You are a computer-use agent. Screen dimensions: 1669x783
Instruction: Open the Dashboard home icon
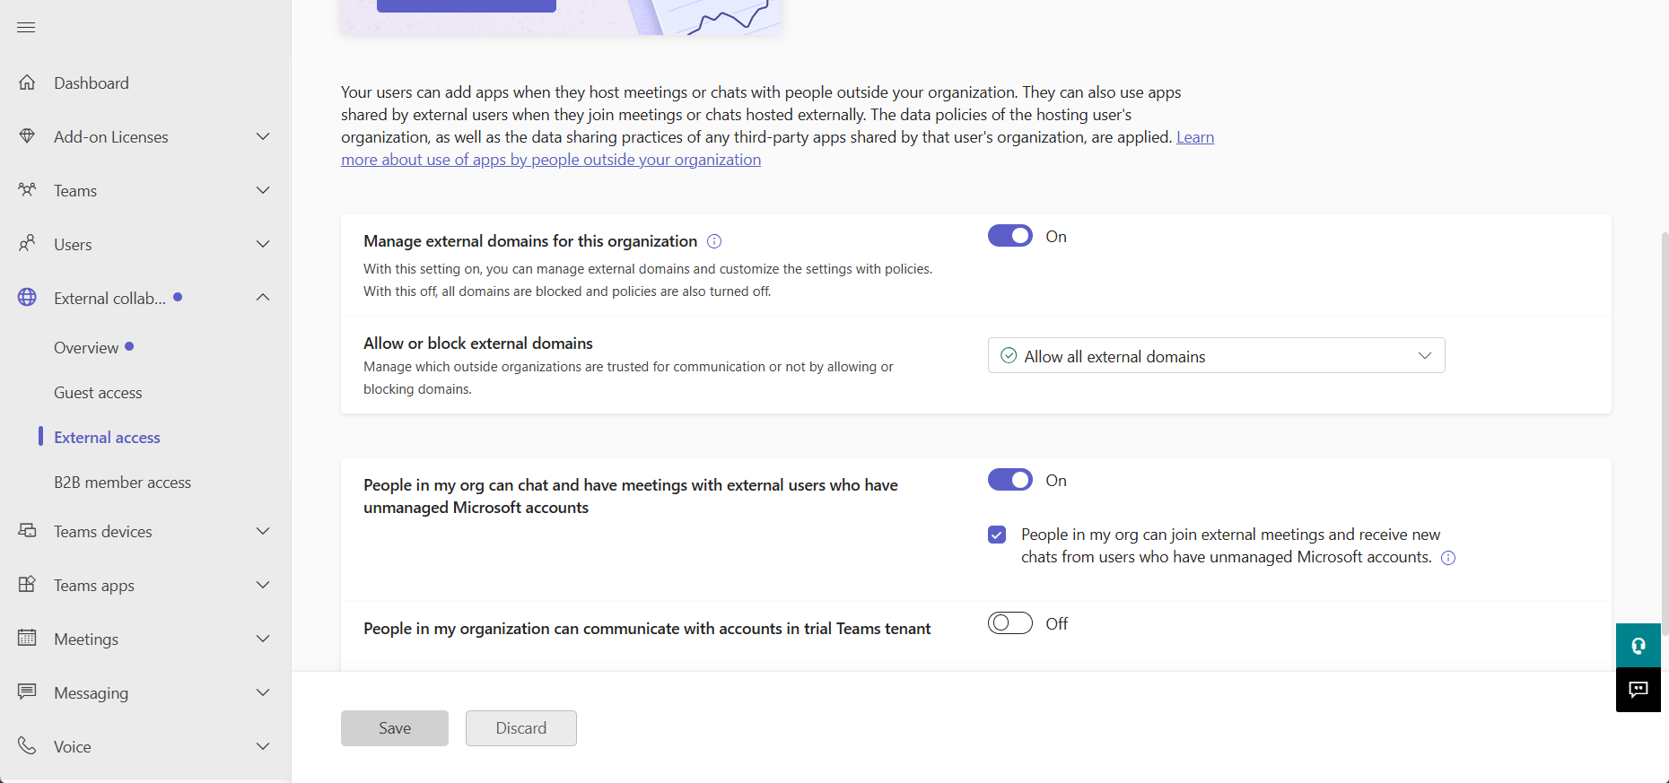27,83
